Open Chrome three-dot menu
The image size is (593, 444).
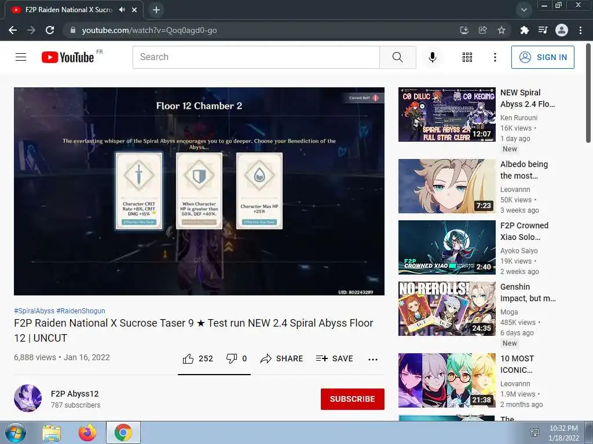(580, 30)
